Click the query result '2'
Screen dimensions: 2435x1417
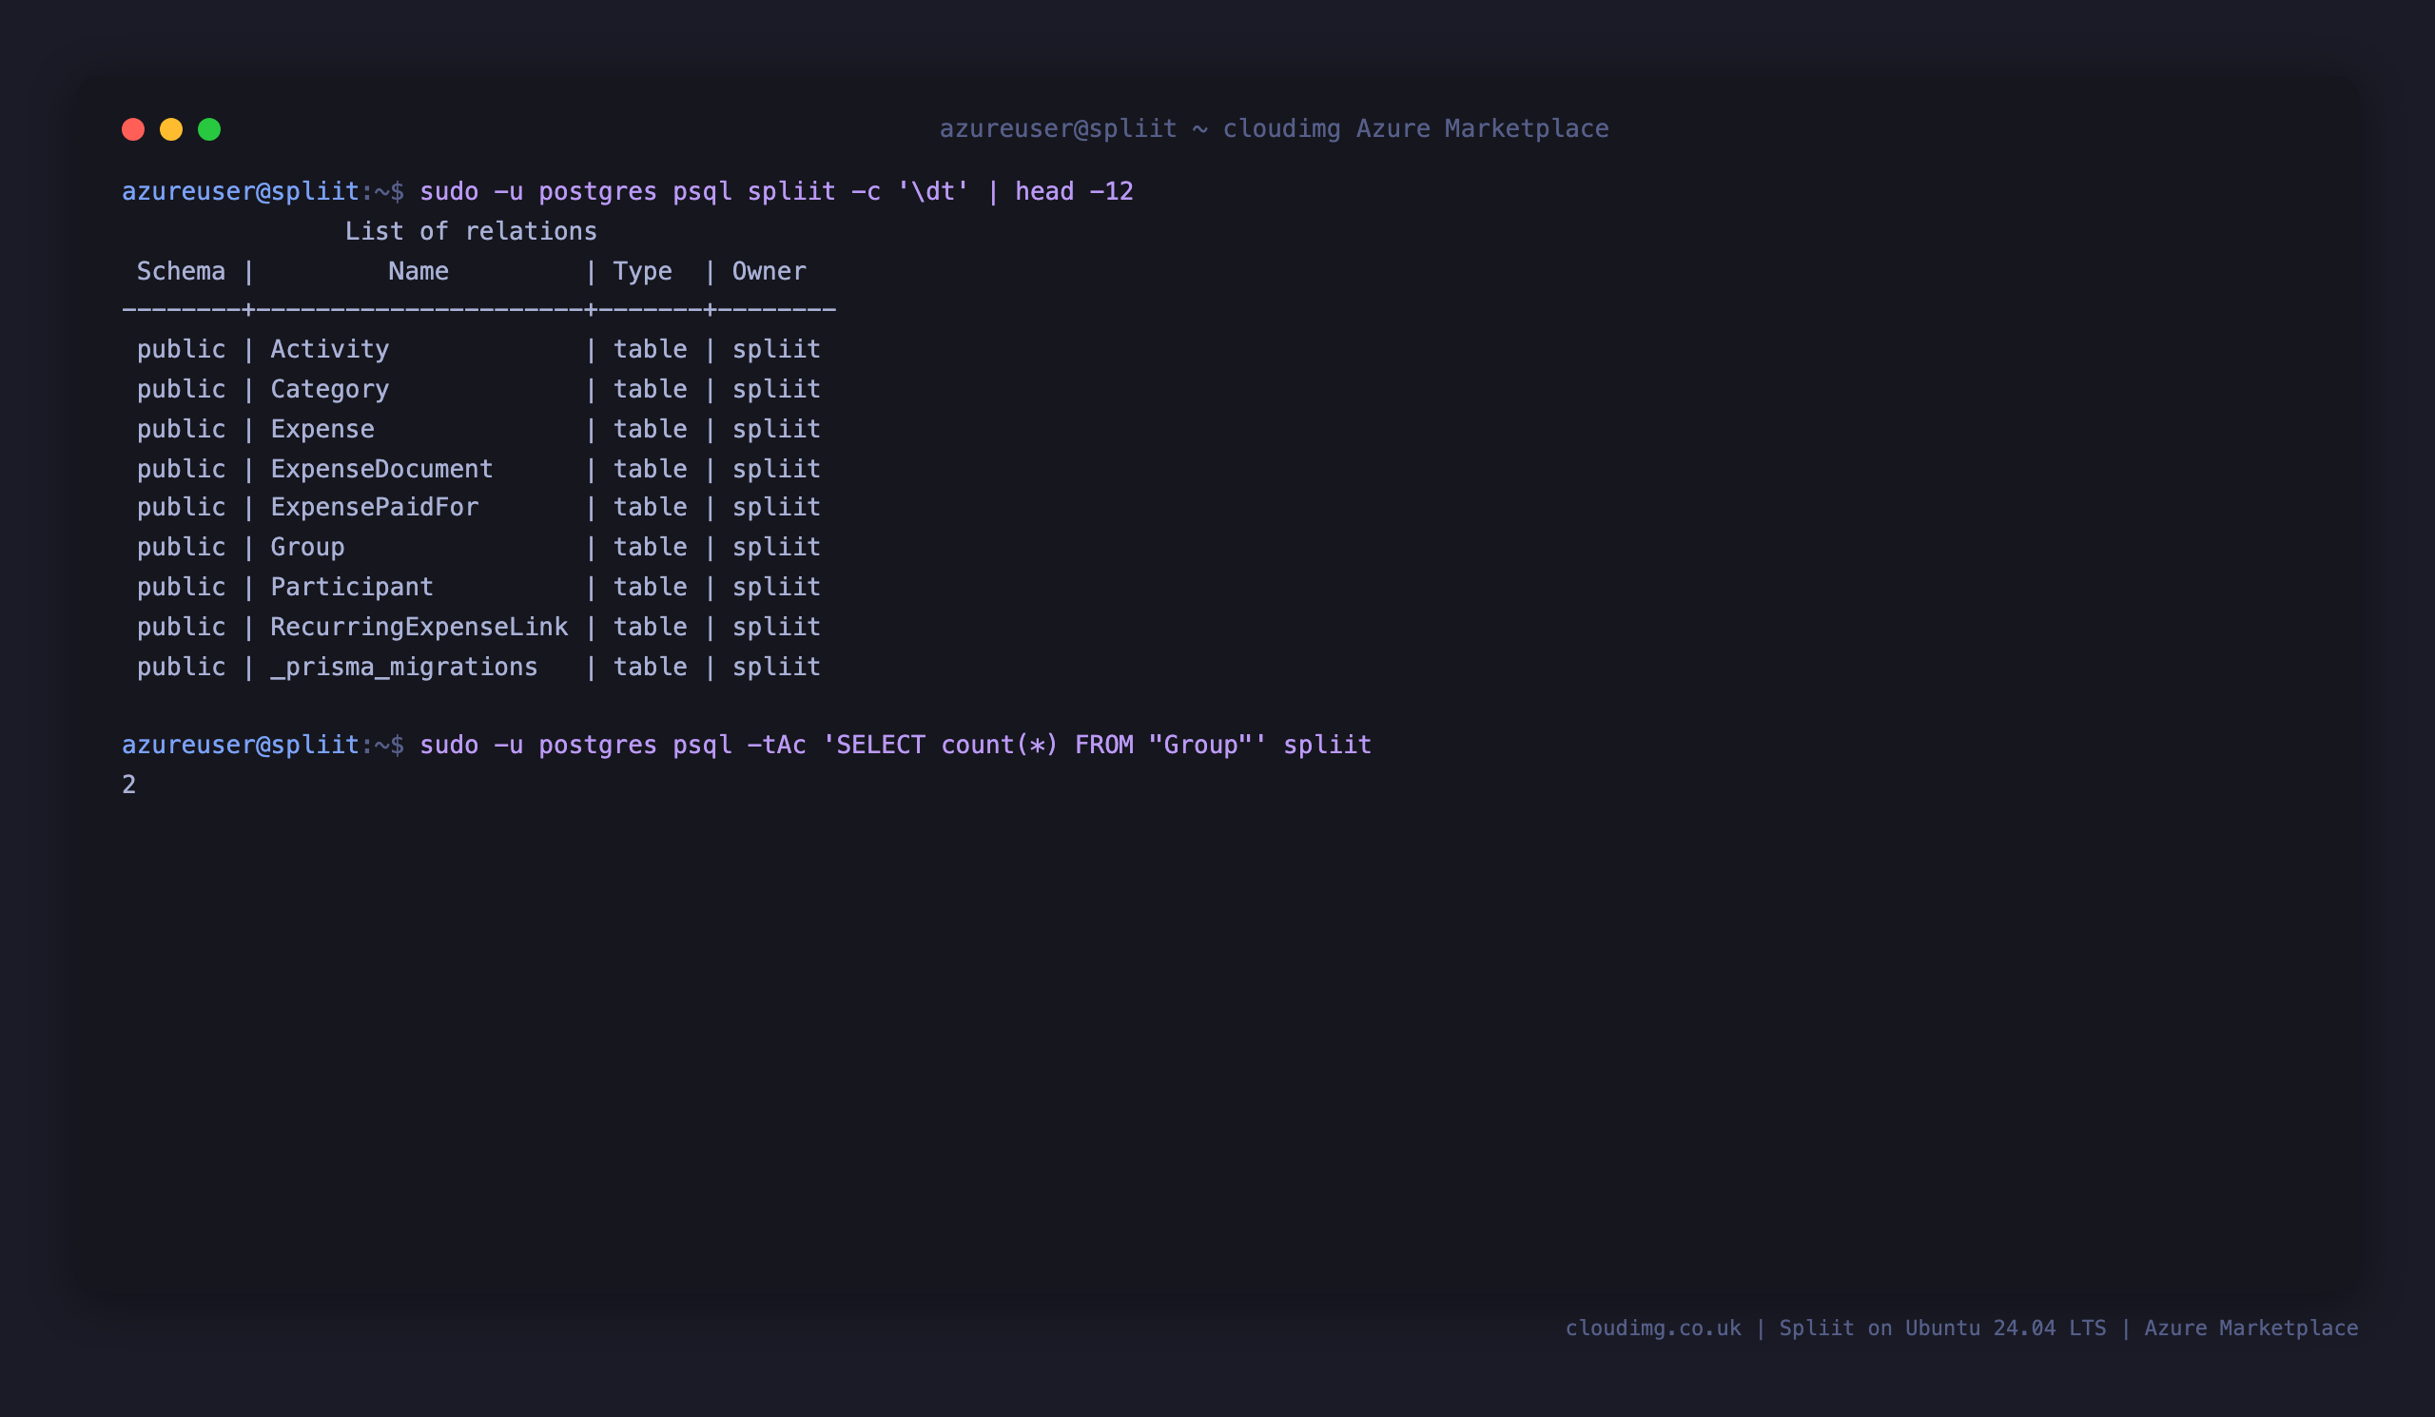pyautogui.click(x=128, y=785)
